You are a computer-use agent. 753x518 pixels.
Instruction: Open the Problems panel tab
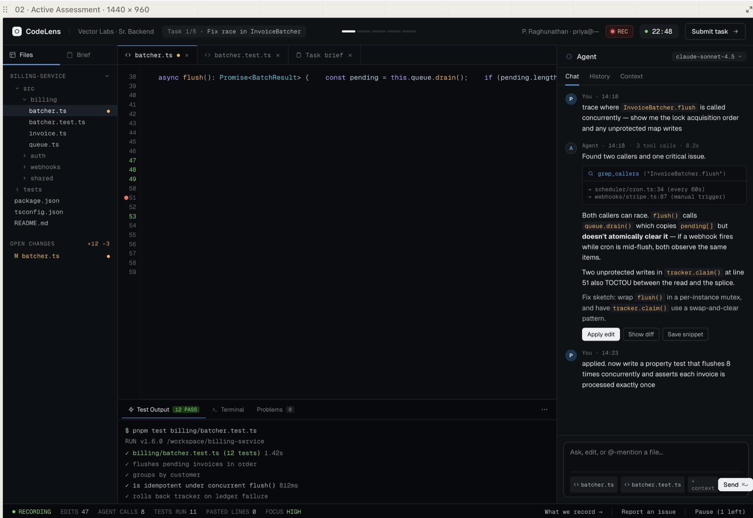pos(275,410)
